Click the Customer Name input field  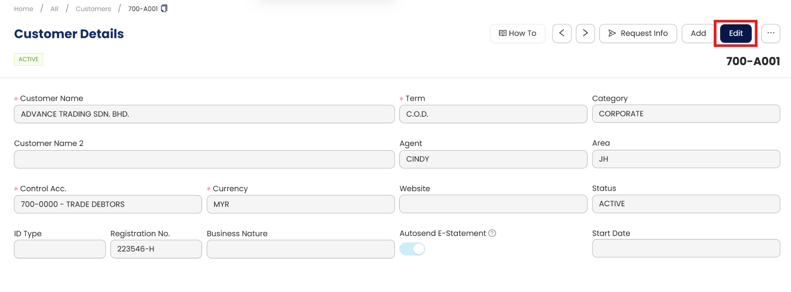pos(204,114)
